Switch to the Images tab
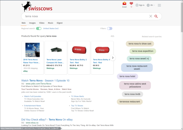The height and width of the screenshot is (130, 183). (32, 23)
